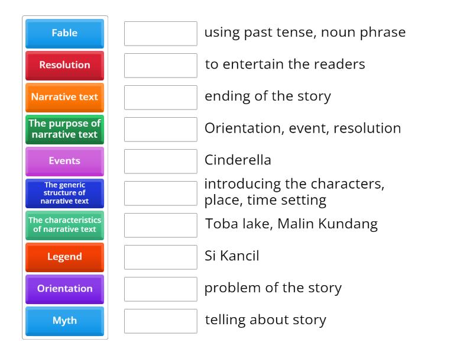Click 'The characteristics of narrative text' tile
Viewport: 473px width, 355px height.
64,225
